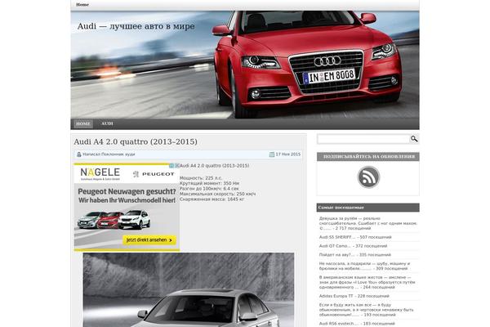Click the post date 17 Июн 2015
The width and height of the screenshot is (490, 327).
pos(287,155)
